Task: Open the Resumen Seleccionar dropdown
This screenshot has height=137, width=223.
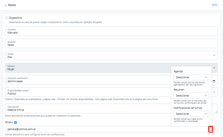Action: 191,96
